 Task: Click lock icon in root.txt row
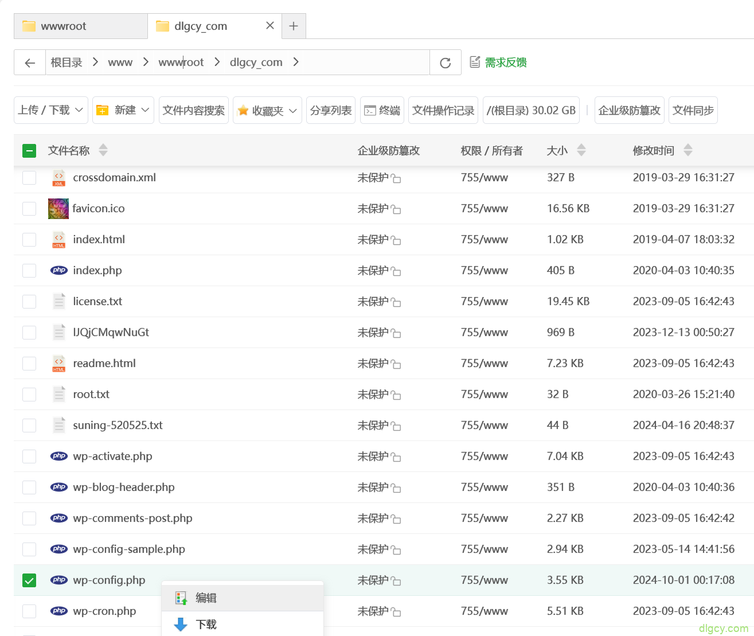click(x=396, y=395)
